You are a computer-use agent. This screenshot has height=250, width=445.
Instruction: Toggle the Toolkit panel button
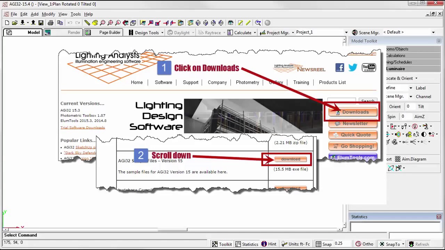[x=222, y=244]
